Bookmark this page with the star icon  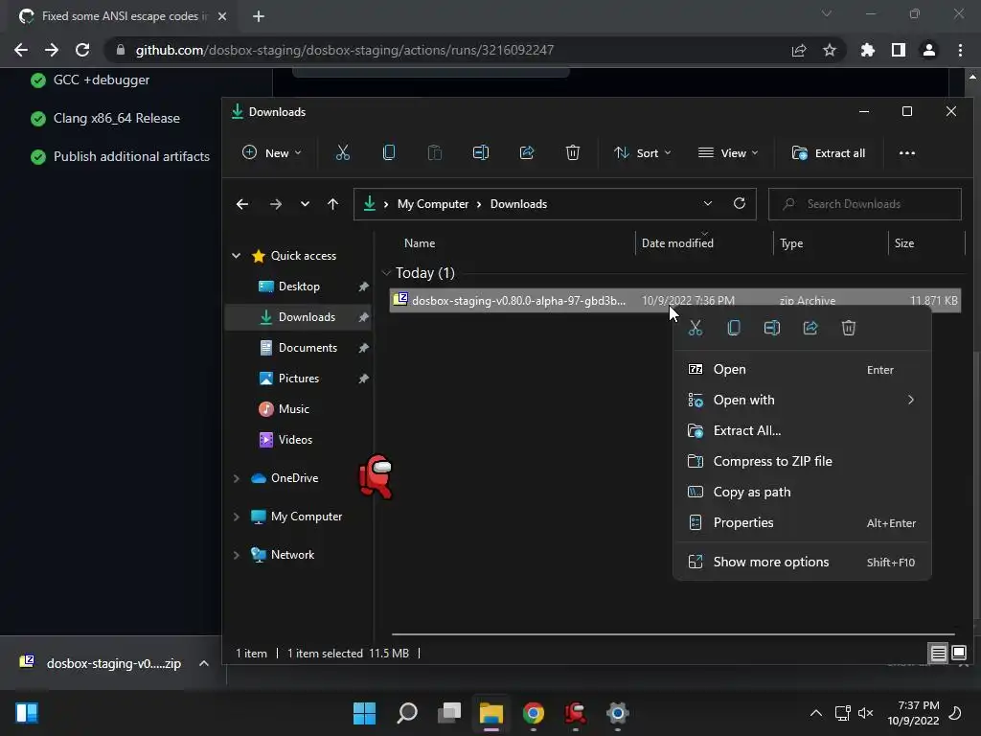click(830, 50)
